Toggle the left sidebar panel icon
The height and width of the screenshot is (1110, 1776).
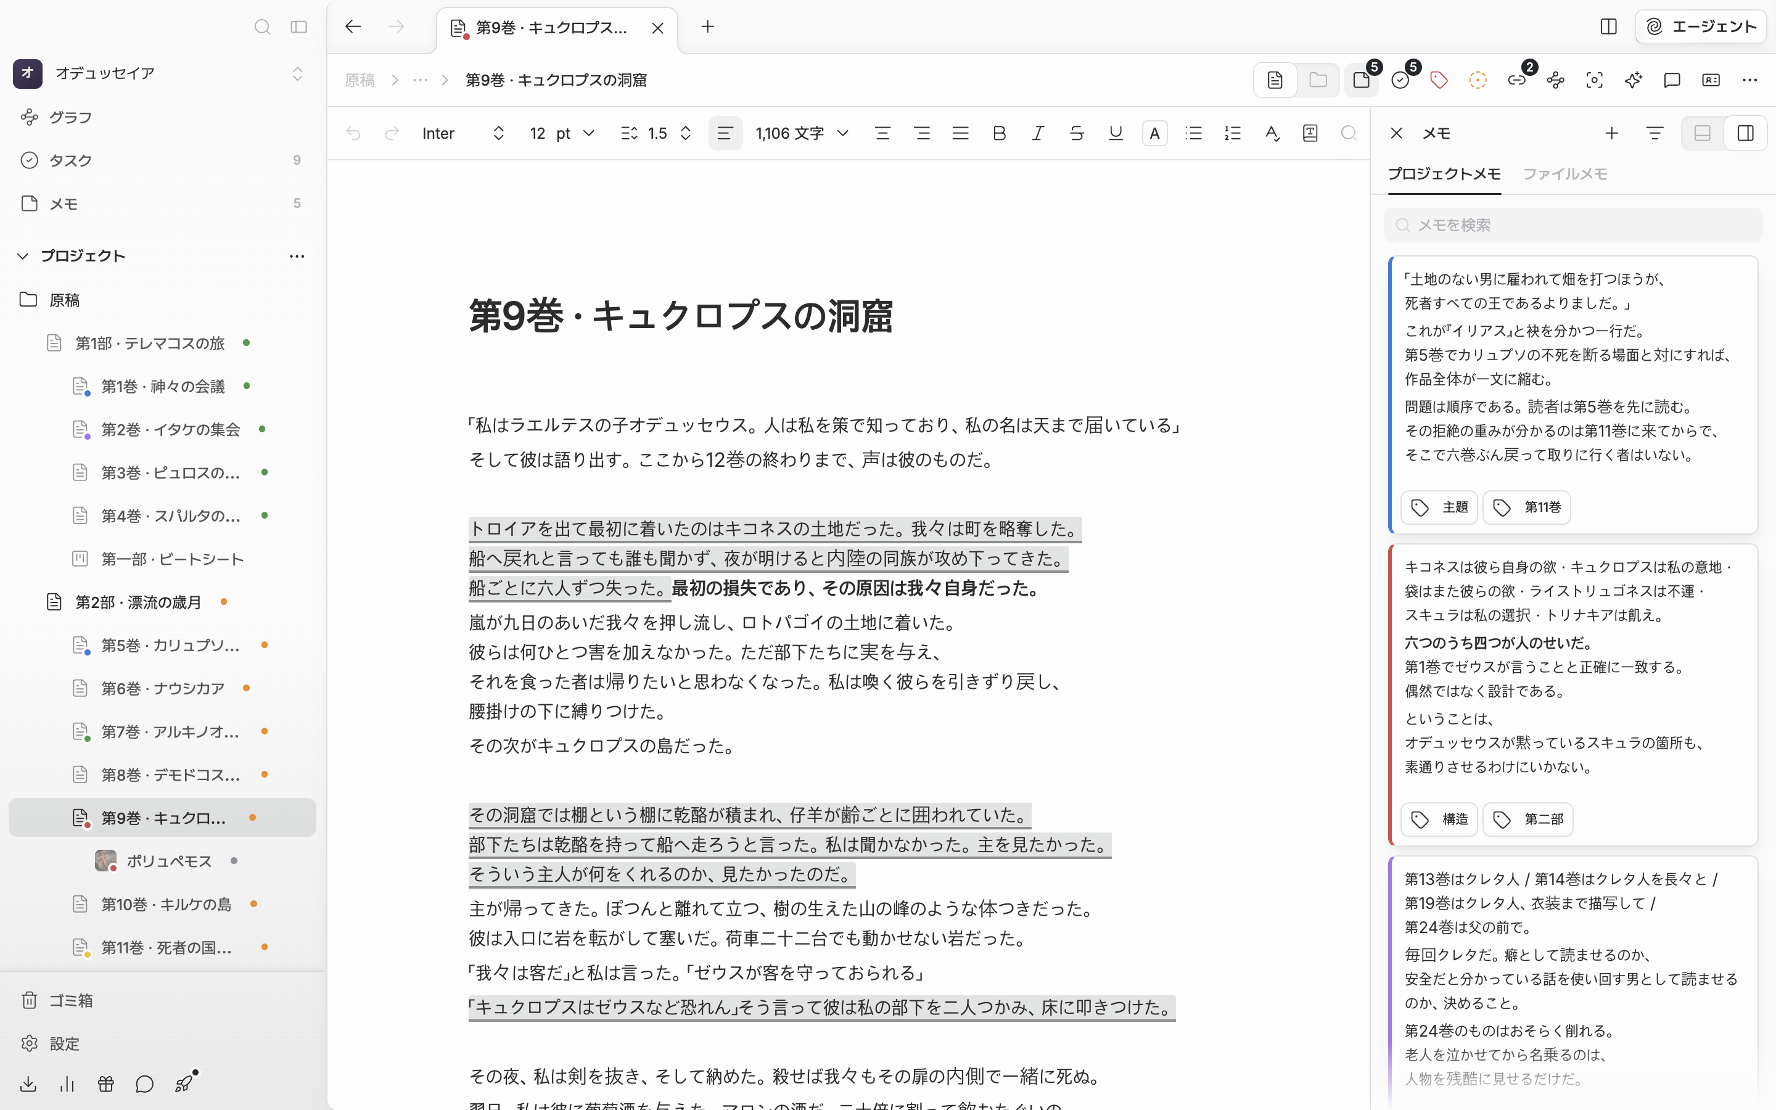pyautogui.click(x=298, y=27)
